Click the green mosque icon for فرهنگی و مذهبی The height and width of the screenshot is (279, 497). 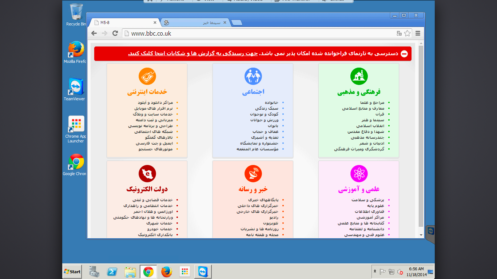[x=359, y=76]
